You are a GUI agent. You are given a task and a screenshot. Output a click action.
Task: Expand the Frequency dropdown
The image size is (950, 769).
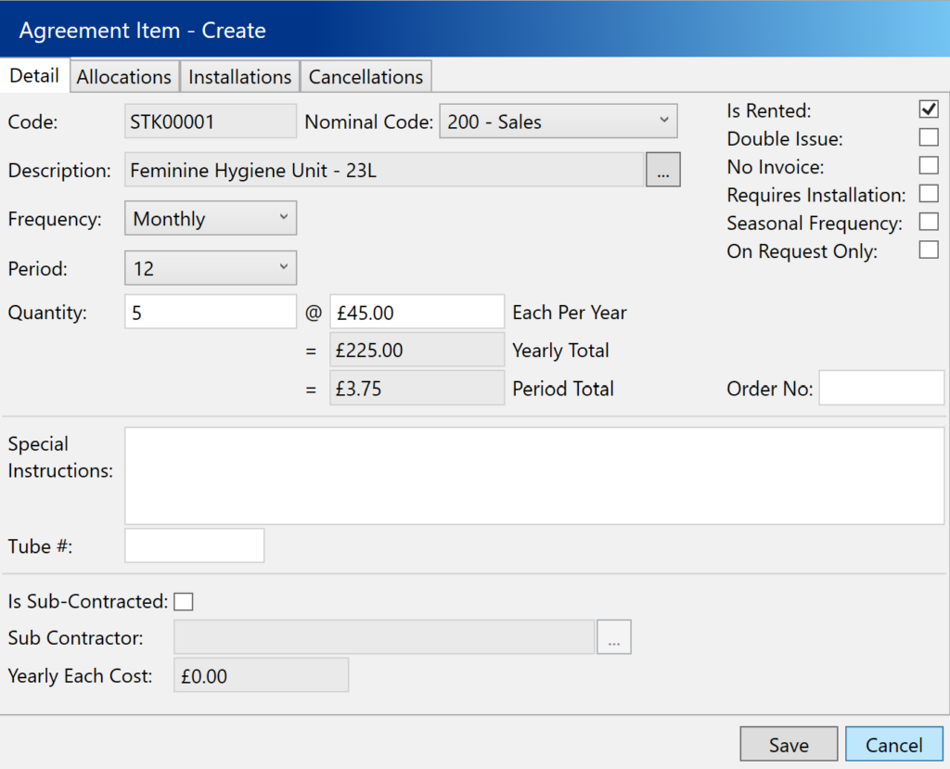pos(210,219)
